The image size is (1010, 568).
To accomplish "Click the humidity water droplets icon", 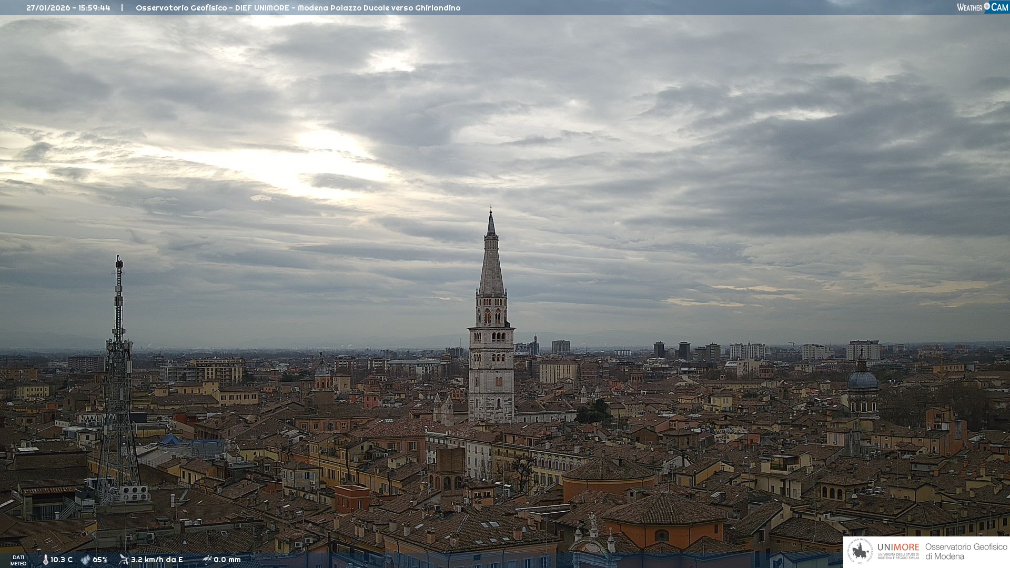I will click(85, 560).
